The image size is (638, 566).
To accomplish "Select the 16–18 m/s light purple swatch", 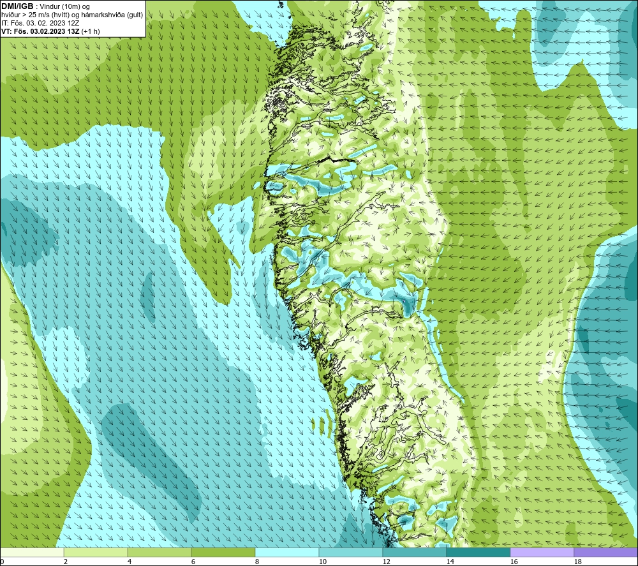I will pos(542,552).
